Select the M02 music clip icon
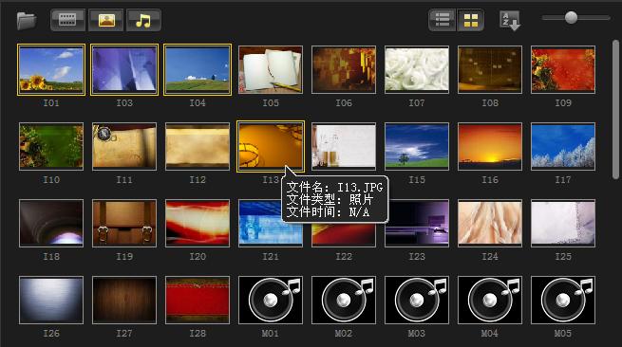622x347 pixels. click(x=344, y=301)
